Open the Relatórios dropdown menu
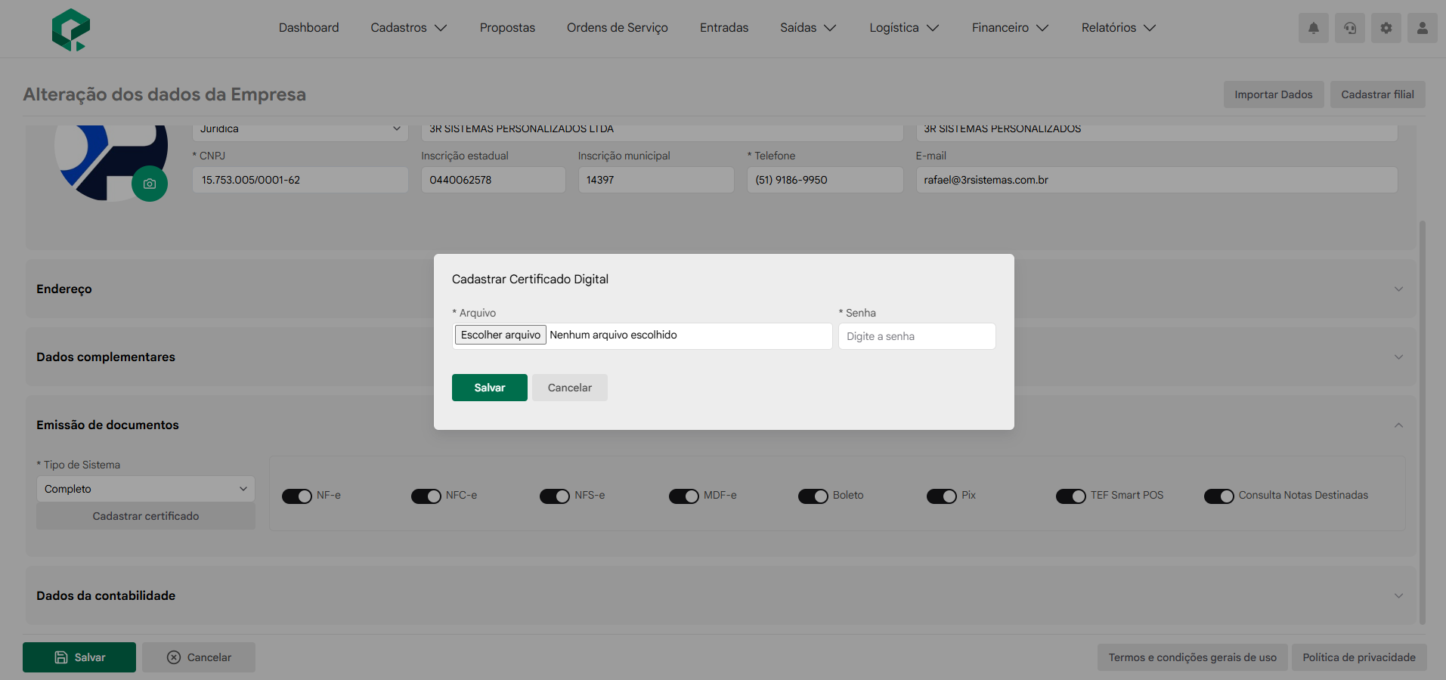 (x=1119, y=28)
